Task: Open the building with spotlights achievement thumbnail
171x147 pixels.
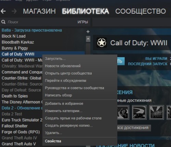Action: pos(157,112)
